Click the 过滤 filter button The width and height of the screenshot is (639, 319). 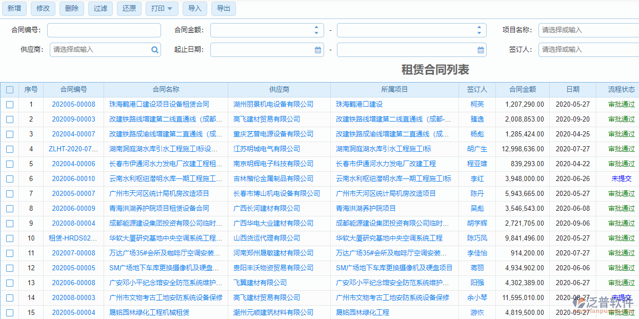(100, 9)
